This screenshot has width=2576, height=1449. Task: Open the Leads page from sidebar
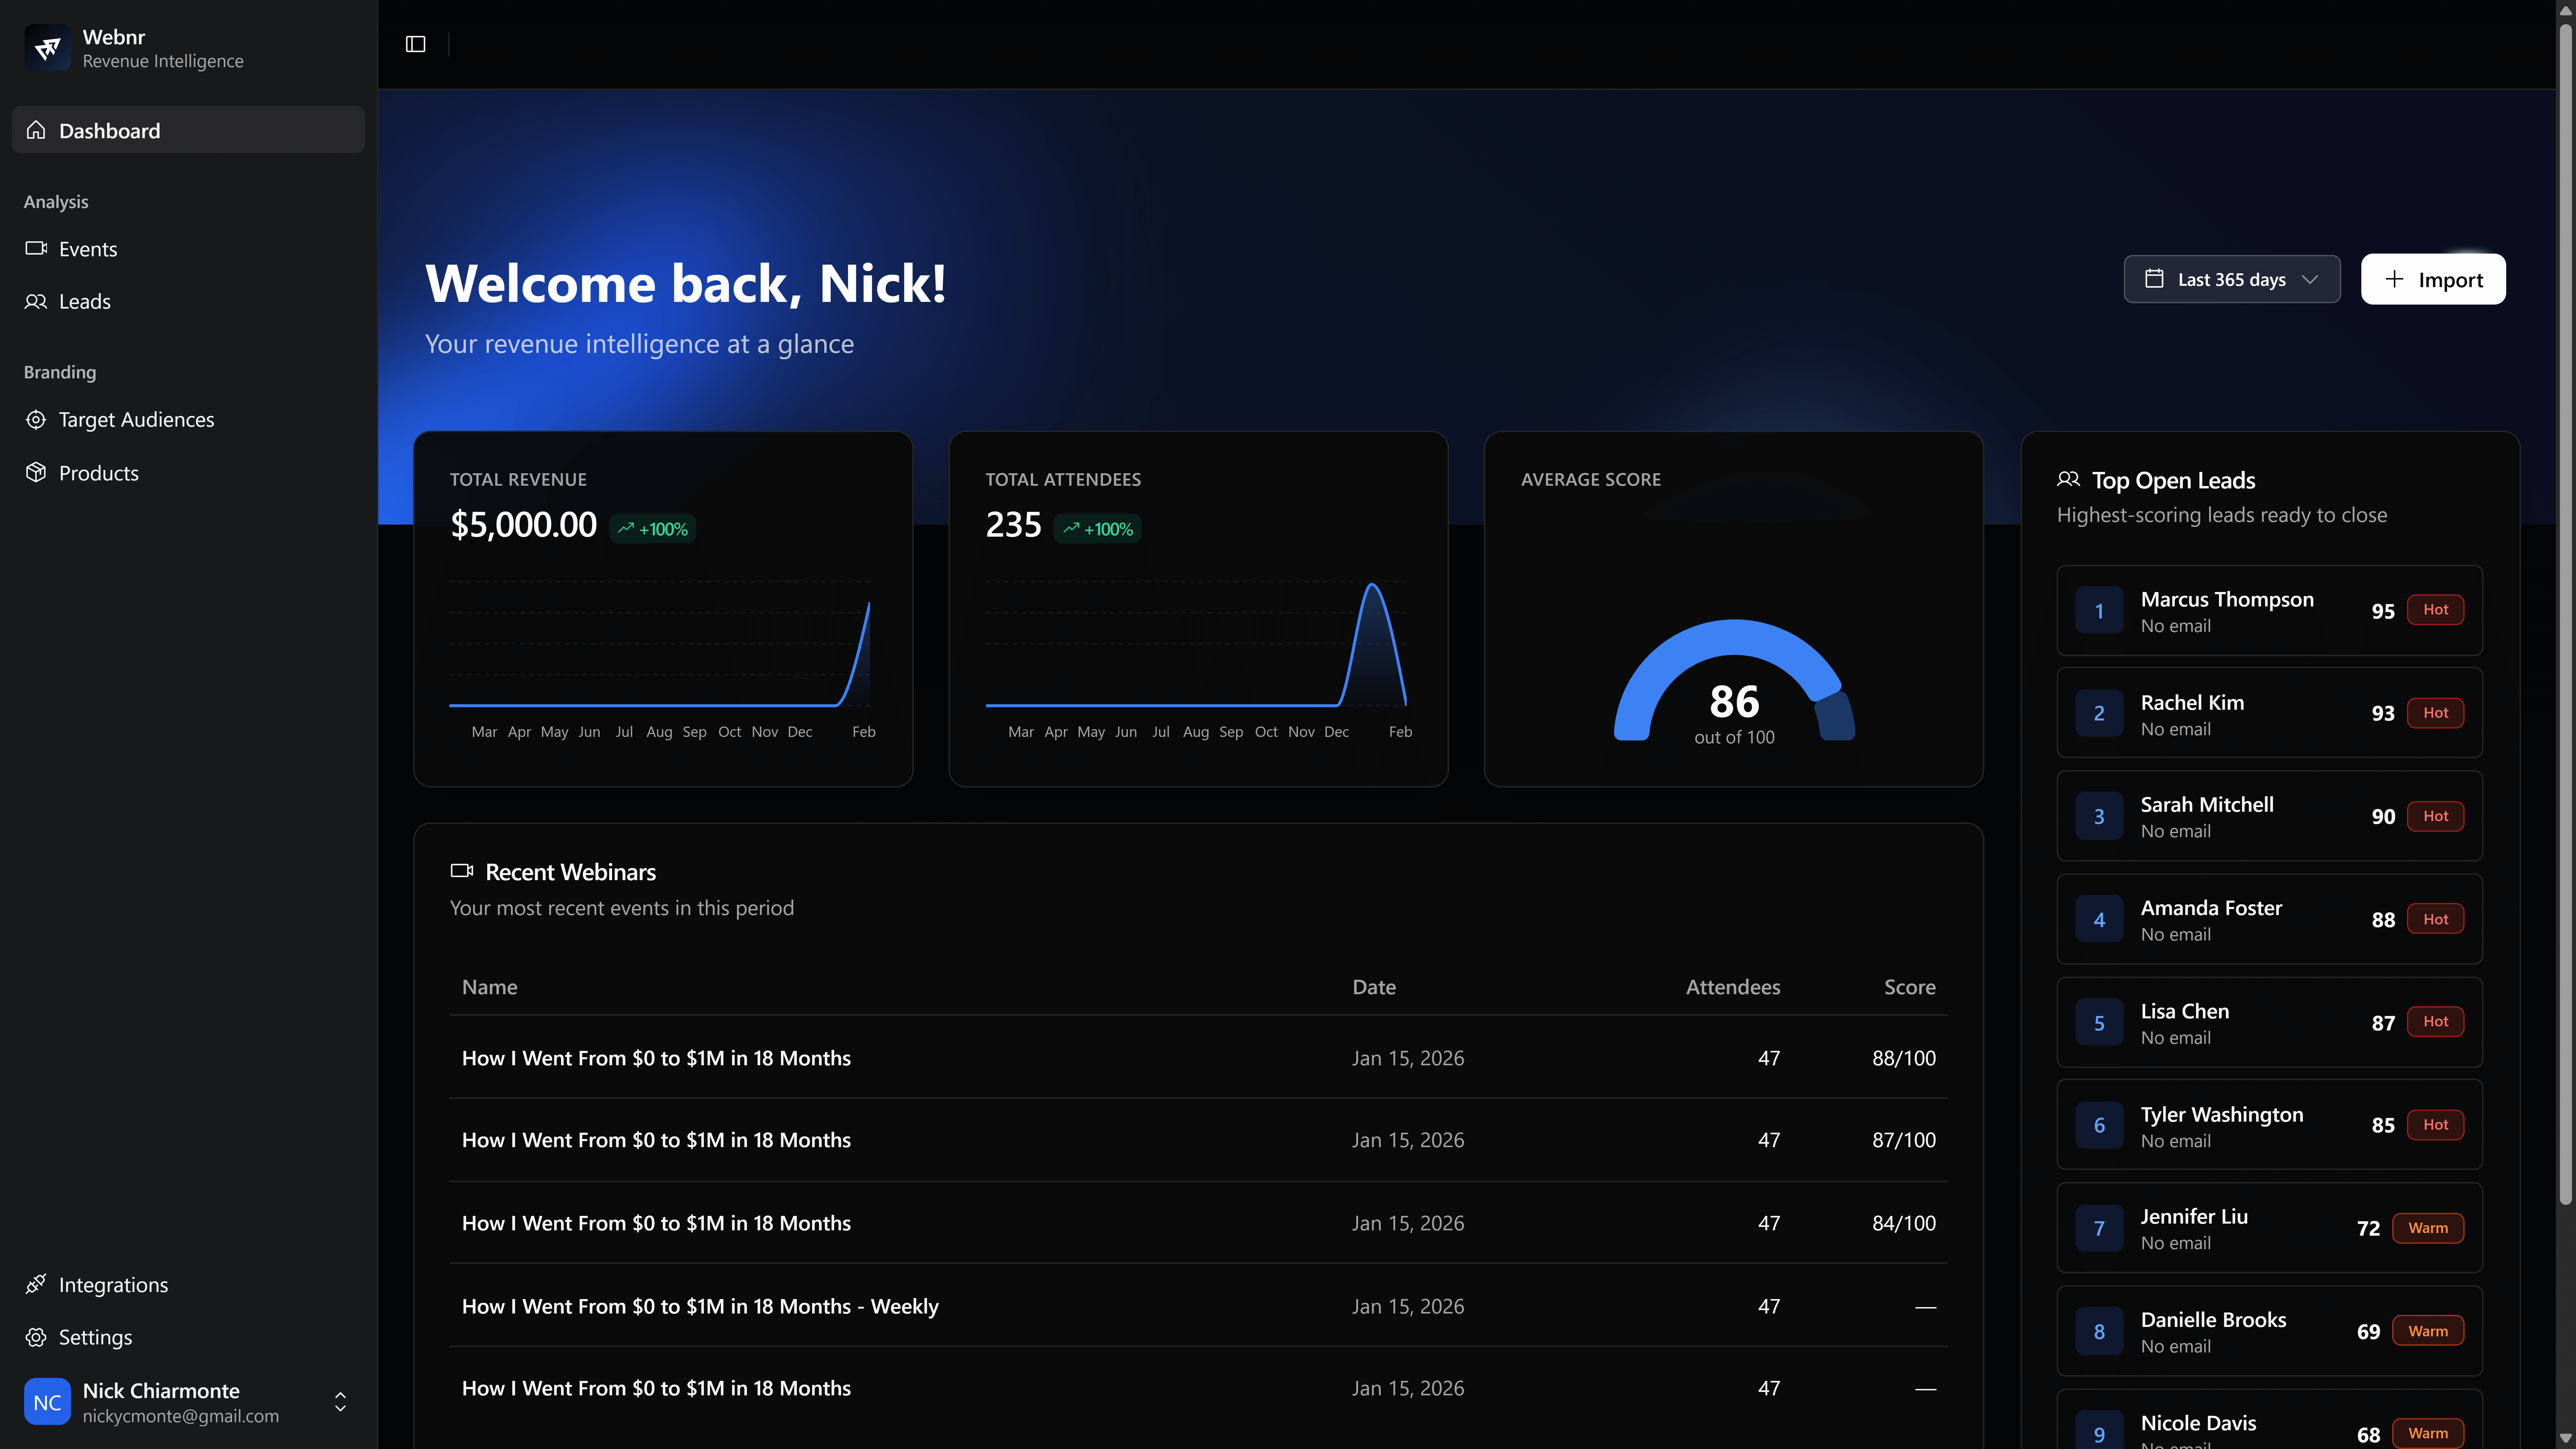85,301
